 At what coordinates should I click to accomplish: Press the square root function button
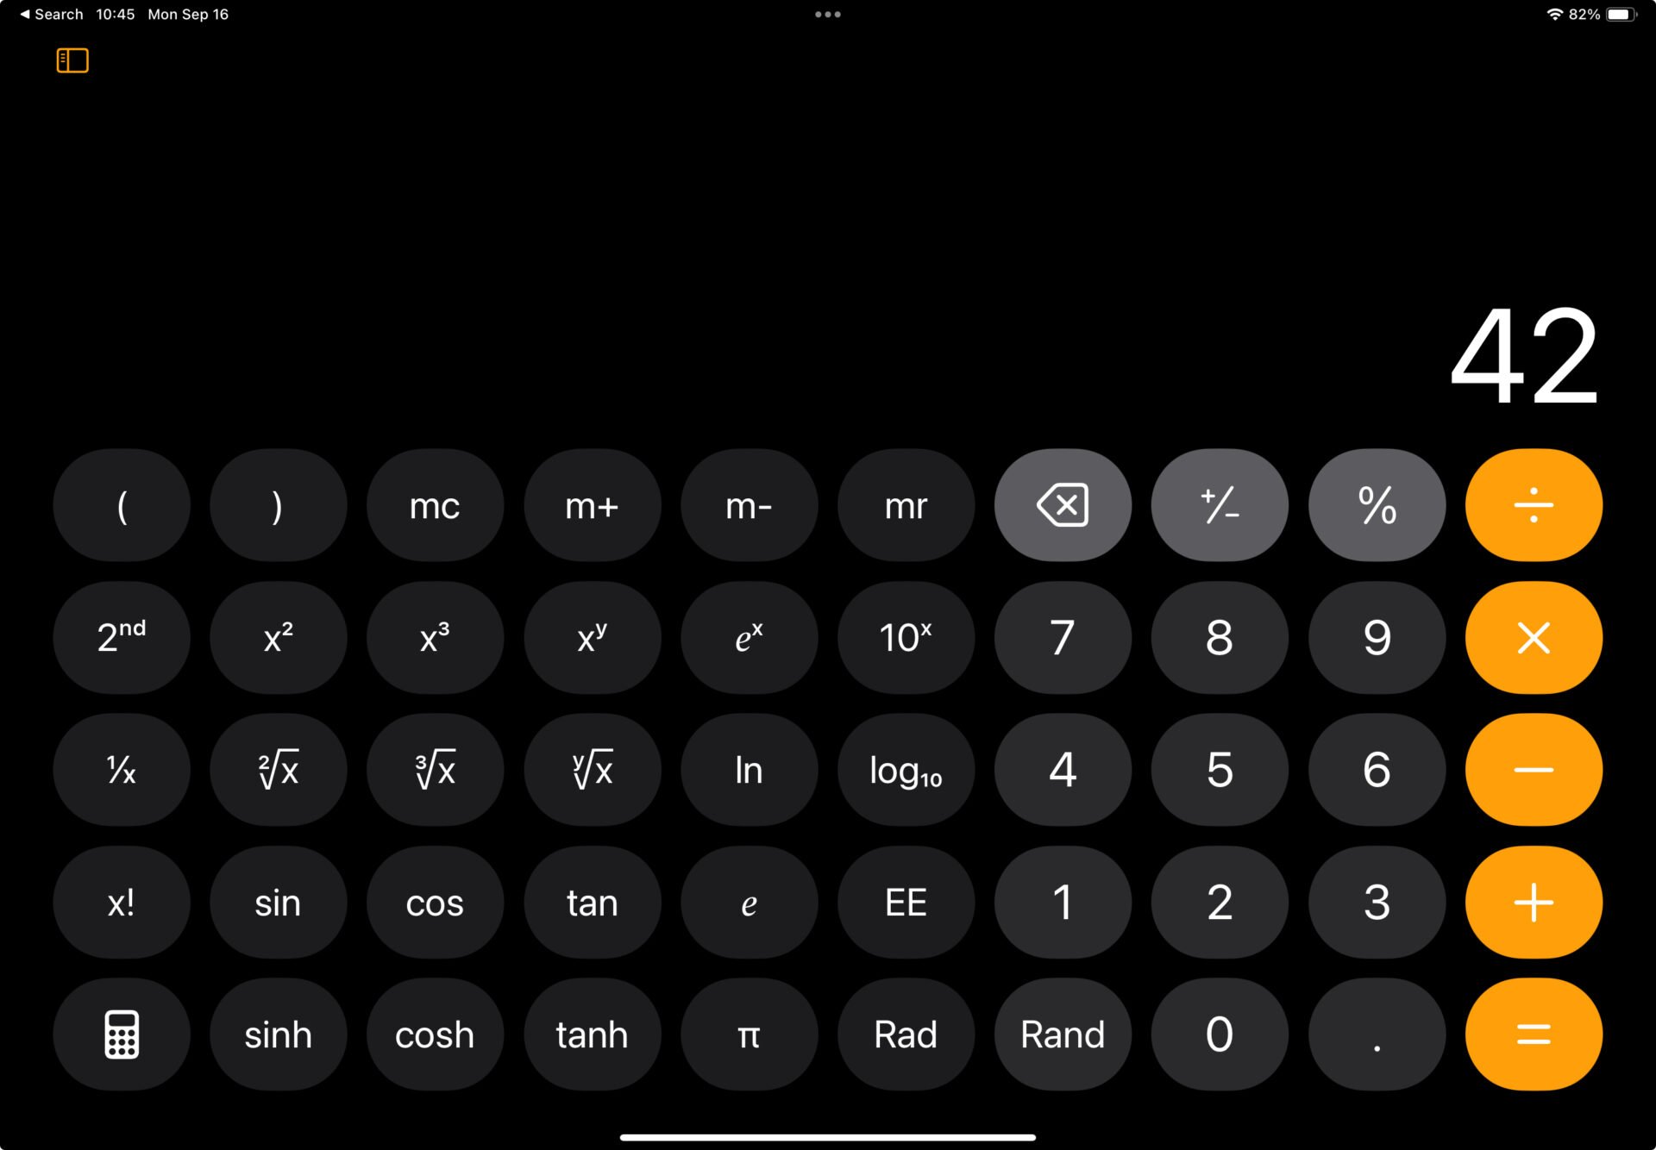[276, 770]
